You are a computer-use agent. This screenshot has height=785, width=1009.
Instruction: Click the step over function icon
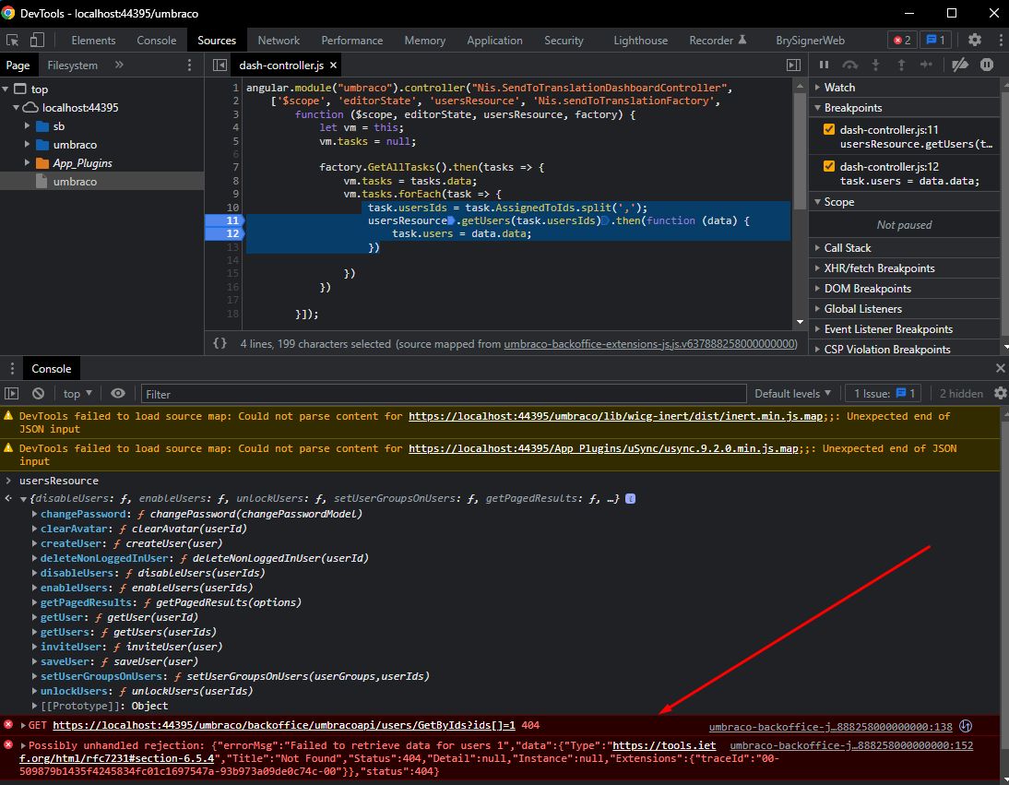(850, 65)
